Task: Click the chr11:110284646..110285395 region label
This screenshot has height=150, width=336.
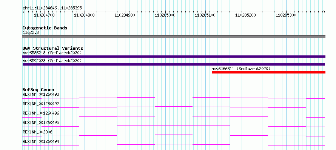Action: (52, 8)
